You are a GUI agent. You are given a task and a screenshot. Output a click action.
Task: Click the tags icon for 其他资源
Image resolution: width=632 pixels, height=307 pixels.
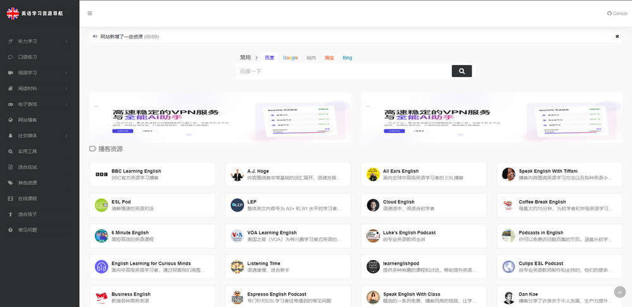11,183
